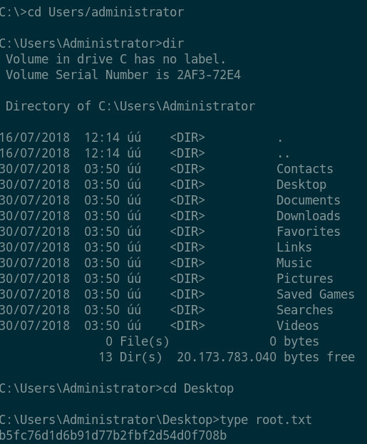Click the Links directory name
This screenshot has height=444, width=367.
click(294, 247)
